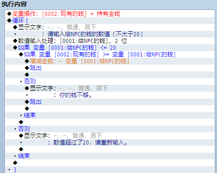Image resolution: width=217 pixels, height=173 pixels.
Task: Select the '显示文字' row preceding '你的钱不够。'
Action: pos(110,88)
